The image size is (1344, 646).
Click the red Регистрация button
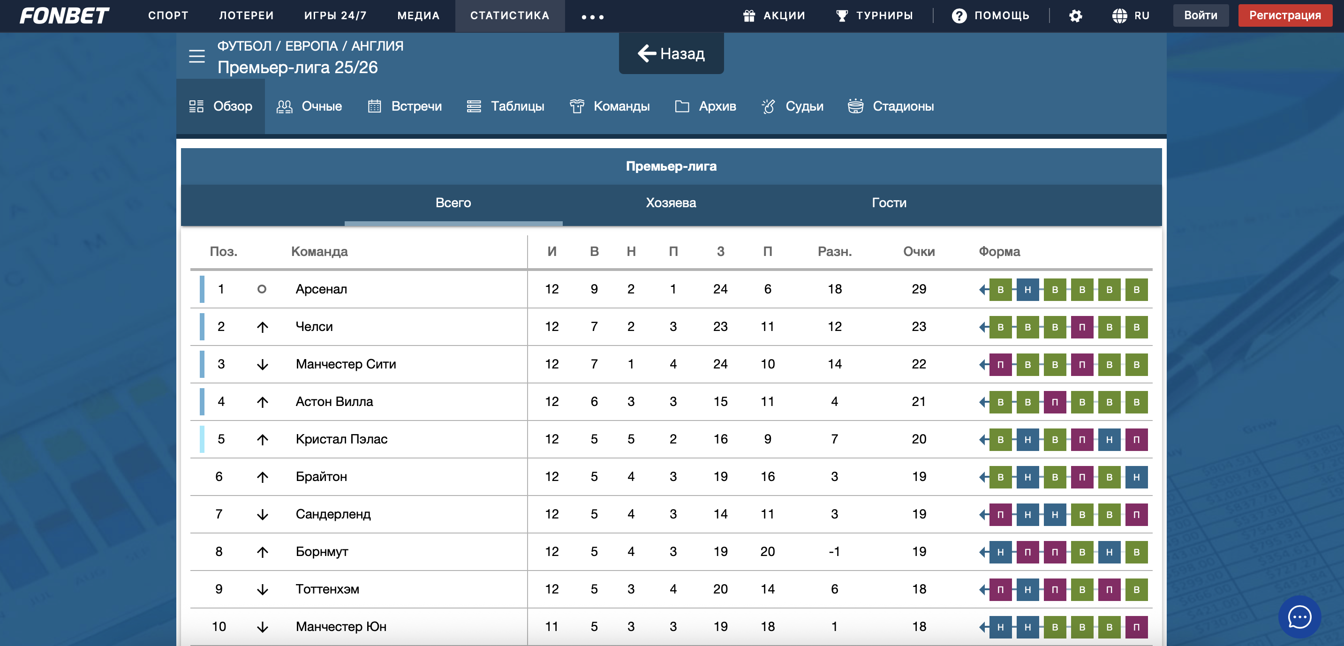tap(1284, 15)
